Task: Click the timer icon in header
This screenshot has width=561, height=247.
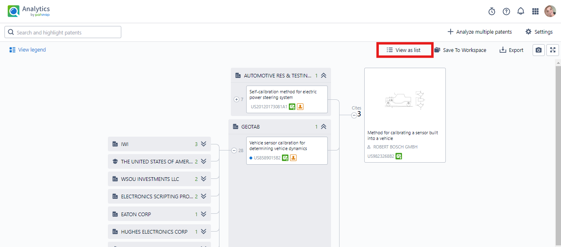Action: (x=492, y=11)
